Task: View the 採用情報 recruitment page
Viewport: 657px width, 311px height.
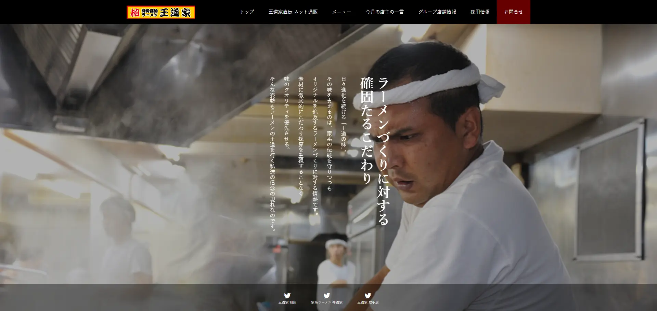Action: (x=480, y=12)
